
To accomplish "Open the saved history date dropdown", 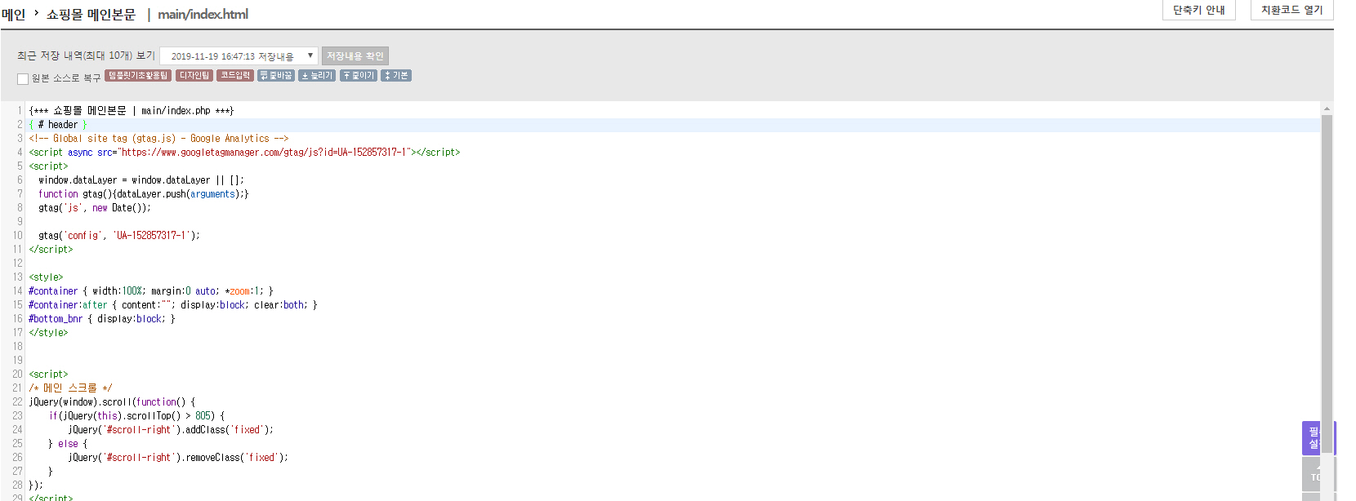I will click(239, 56).
